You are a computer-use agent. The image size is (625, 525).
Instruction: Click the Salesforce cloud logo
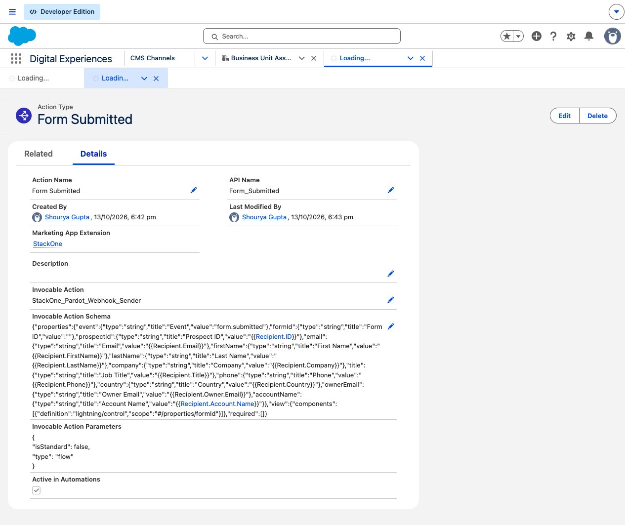click(x=22, y=36)
